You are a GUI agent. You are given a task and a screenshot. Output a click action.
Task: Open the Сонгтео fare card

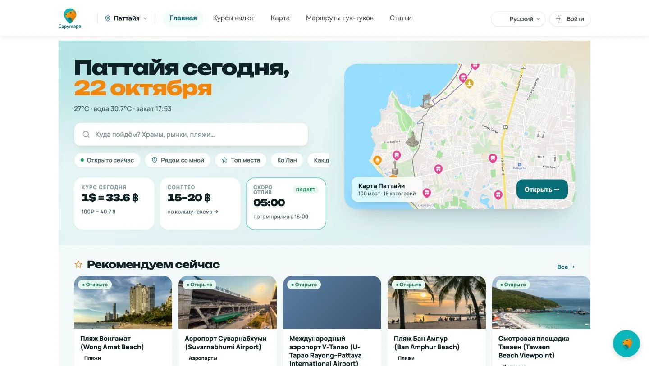(200, 203)
